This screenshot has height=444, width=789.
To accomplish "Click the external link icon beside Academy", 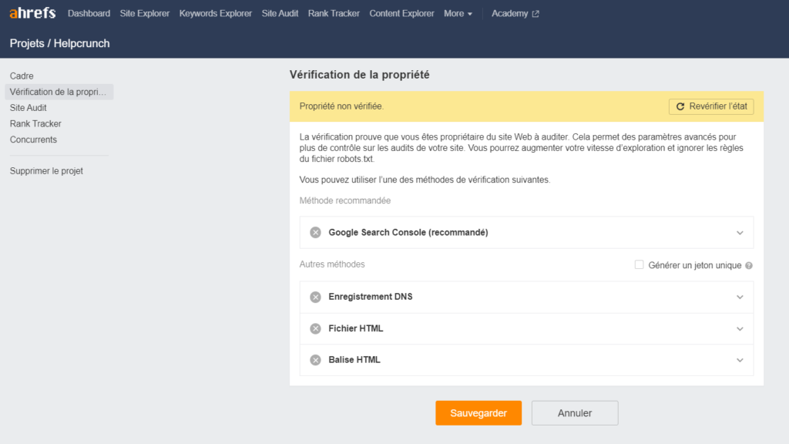I will coord(536,14).
